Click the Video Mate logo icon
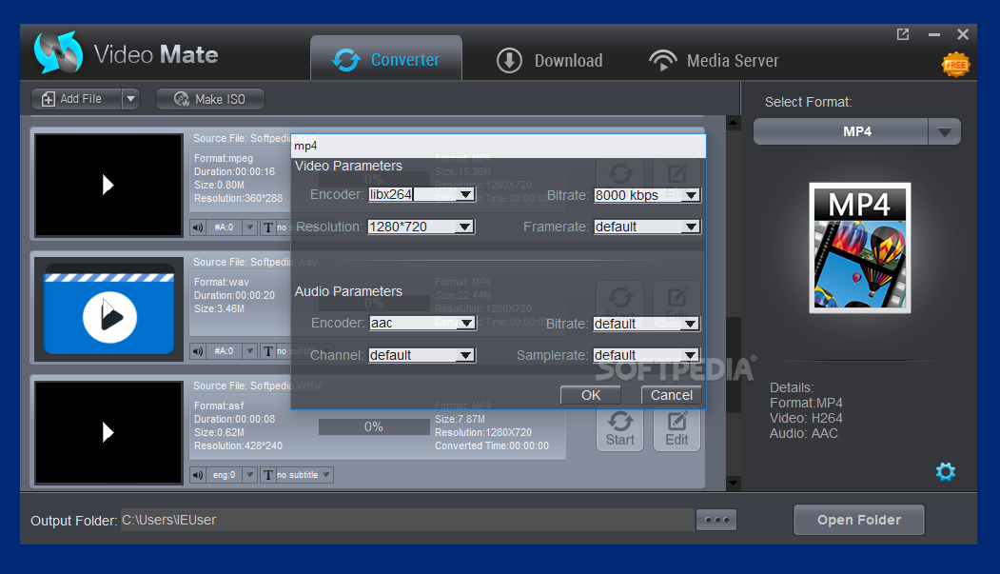The image size is (1000, 574). (58, 53)
